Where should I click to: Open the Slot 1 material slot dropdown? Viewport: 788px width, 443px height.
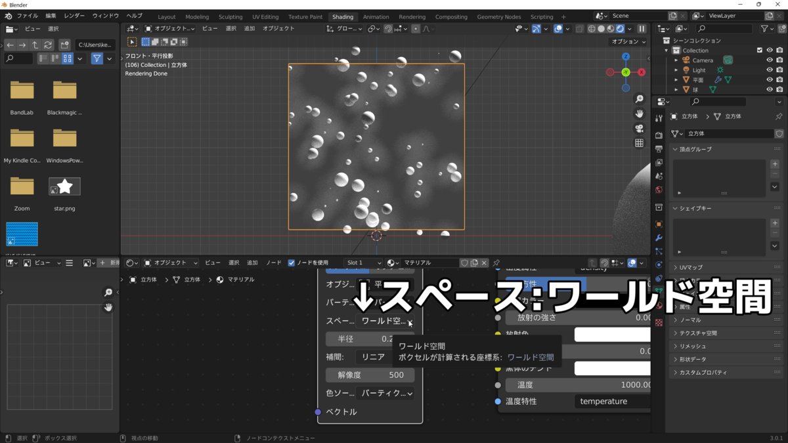[x=363, y=263]
